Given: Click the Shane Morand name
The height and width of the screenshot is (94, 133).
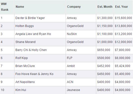Looking at the screenshot, I should click(25, 42).
